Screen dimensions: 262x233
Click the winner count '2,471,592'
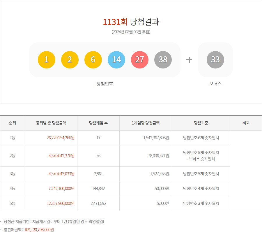point(98,203)
